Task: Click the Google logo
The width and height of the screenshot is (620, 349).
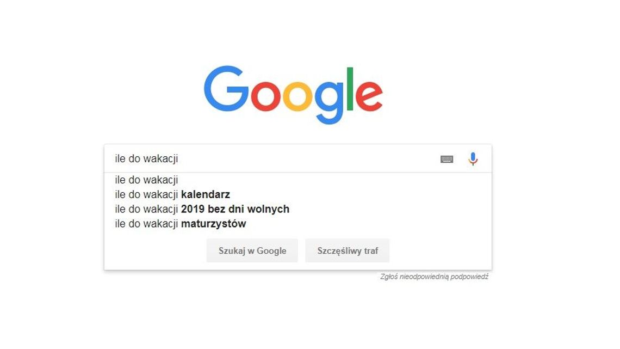Action: click(294, 93)
